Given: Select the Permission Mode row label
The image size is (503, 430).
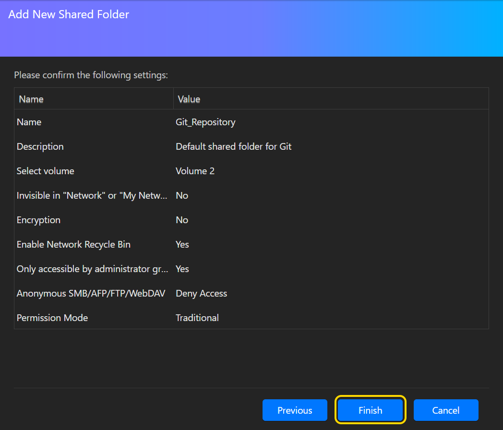Looking at the screenshot, I should pos(52,318).
